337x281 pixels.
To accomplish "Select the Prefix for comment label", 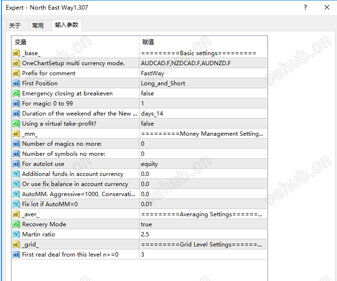I will 49,73.
